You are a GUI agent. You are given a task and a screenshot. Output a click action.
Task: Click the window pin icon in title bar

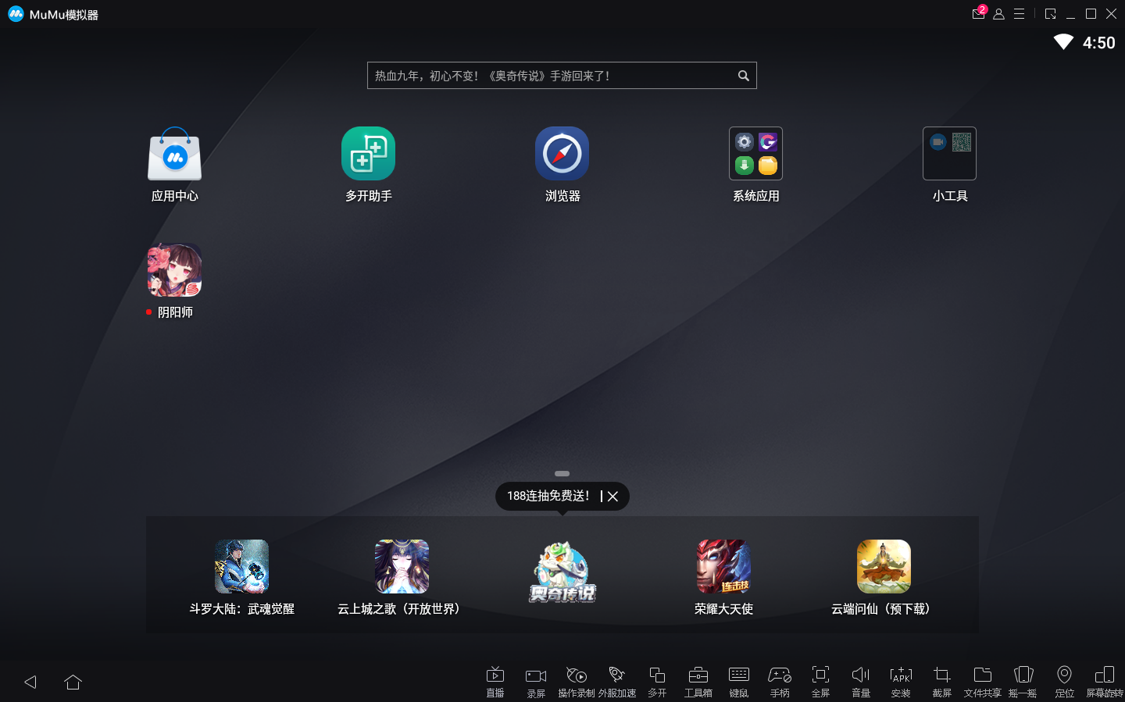[1050, 14]
